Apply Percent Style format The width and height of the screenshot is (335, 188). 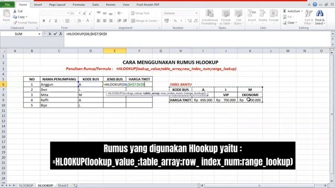[x=175, y=21]
